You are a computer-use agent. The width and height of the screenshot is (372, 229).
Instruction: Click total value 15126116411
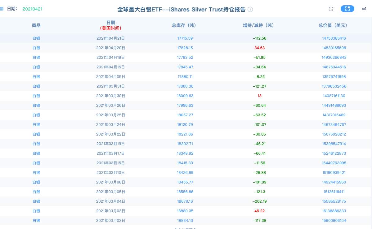334,192
